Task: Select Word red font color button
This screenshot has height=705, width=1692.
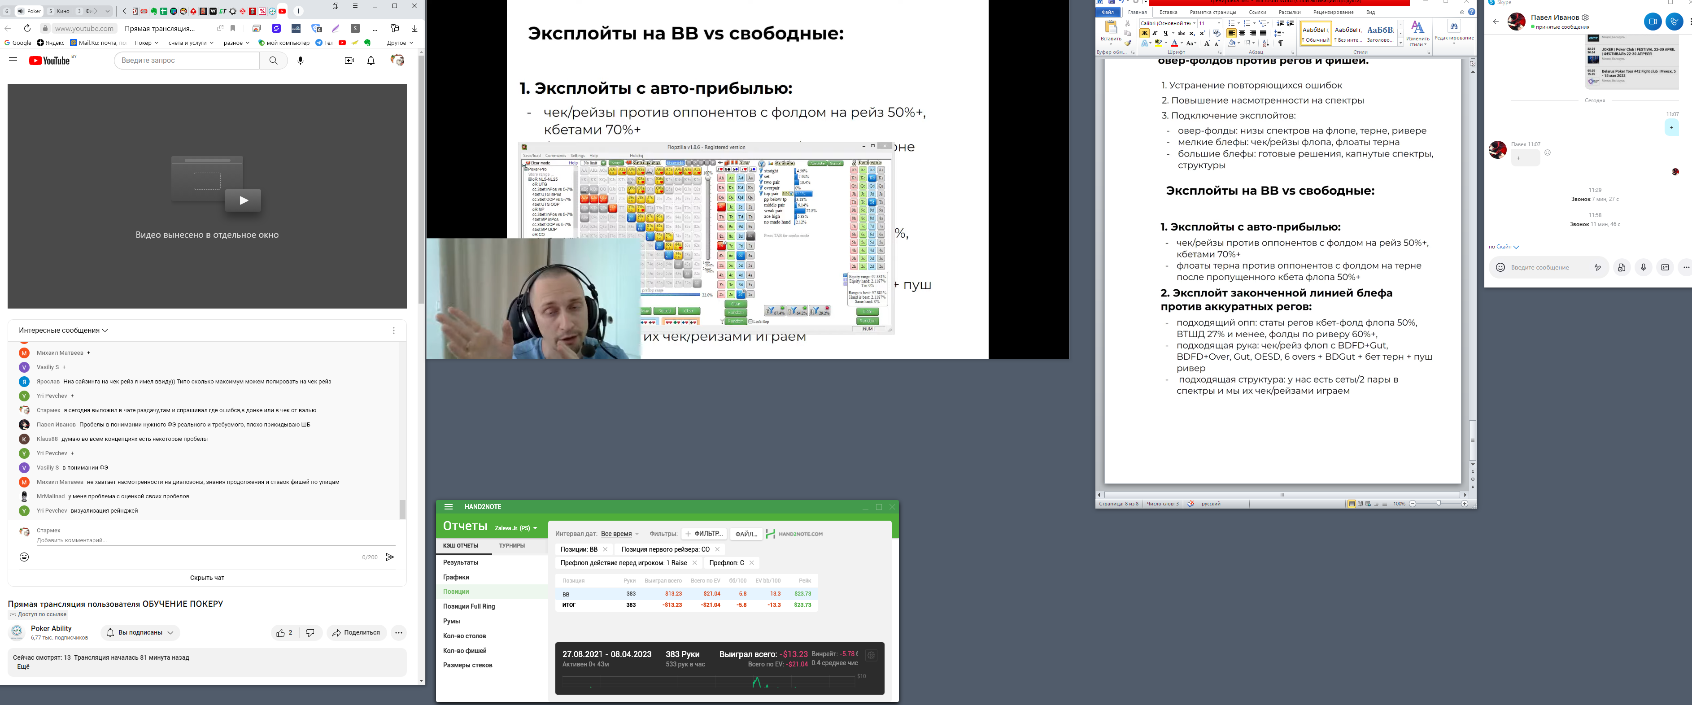Action: tap(1174, 44)
